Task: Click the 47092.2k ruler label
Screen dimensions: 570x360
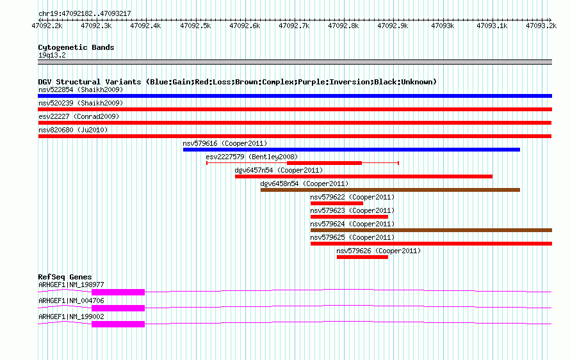Action: click(47, 26)
